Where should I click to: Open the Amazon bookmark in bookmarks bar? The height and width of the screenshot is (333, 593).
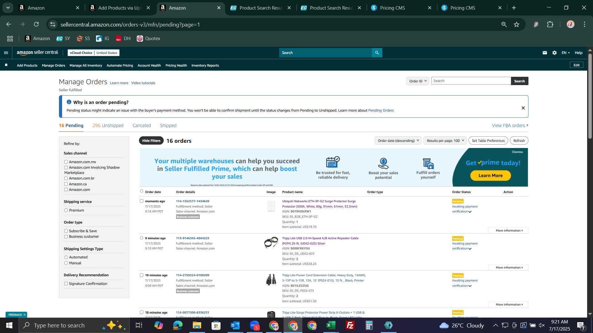coord(37,39)
